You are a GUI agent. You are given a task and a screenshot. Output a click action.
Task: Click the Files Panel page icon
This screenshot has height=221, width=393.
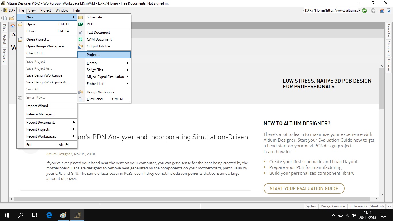(x=81, y=99)
